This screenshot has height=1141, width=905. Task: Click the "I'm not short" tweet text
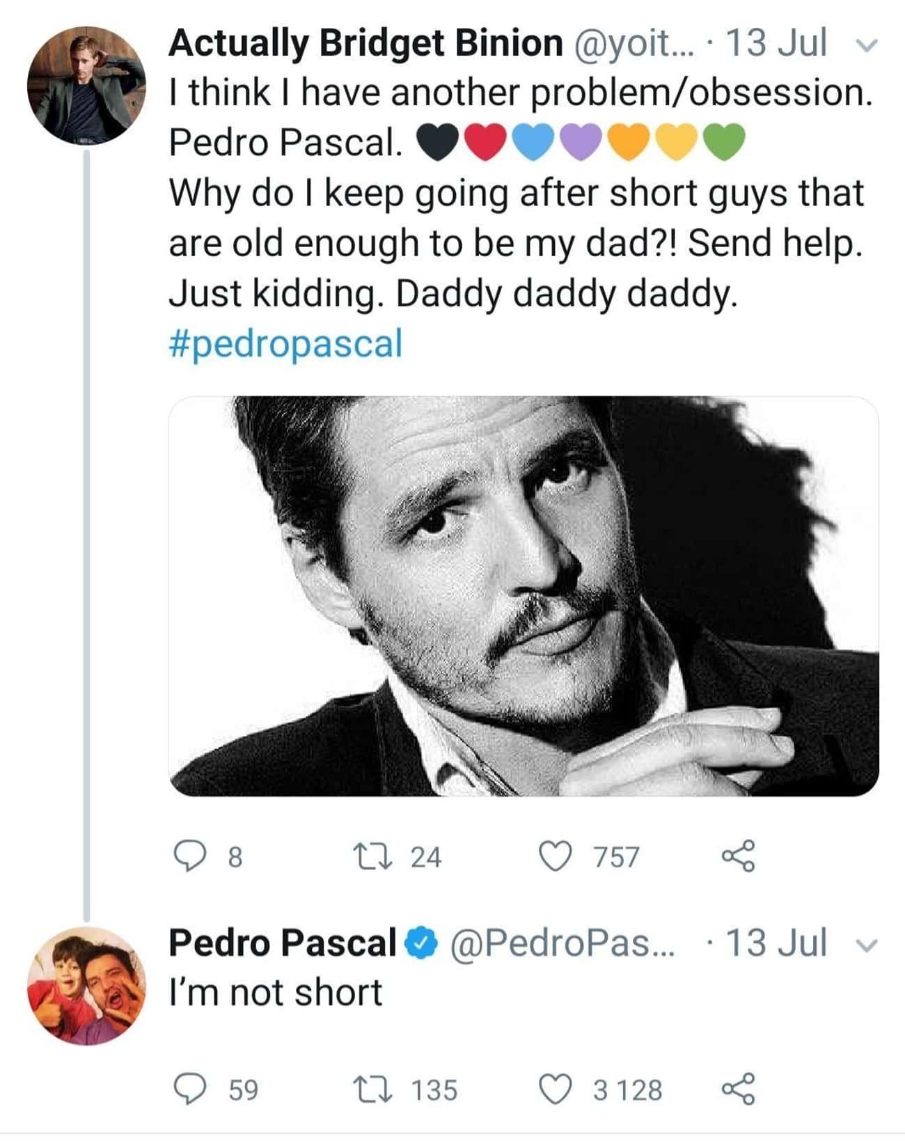pos(276,992)
